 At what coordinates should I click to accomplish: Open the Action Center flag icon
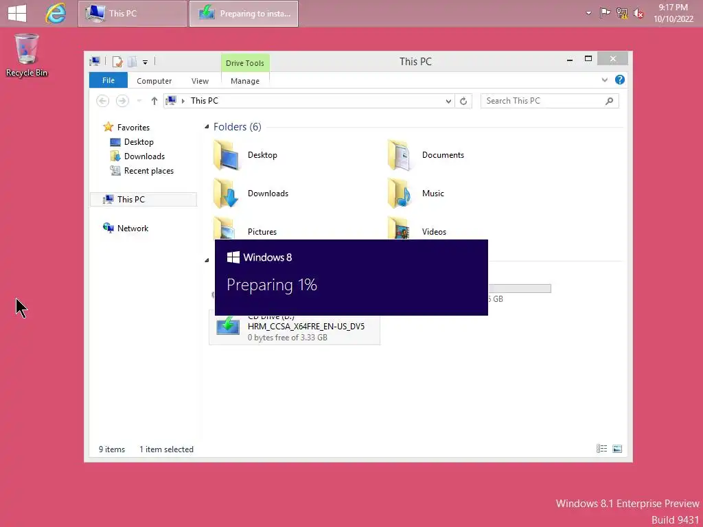(x=605, y=14)
